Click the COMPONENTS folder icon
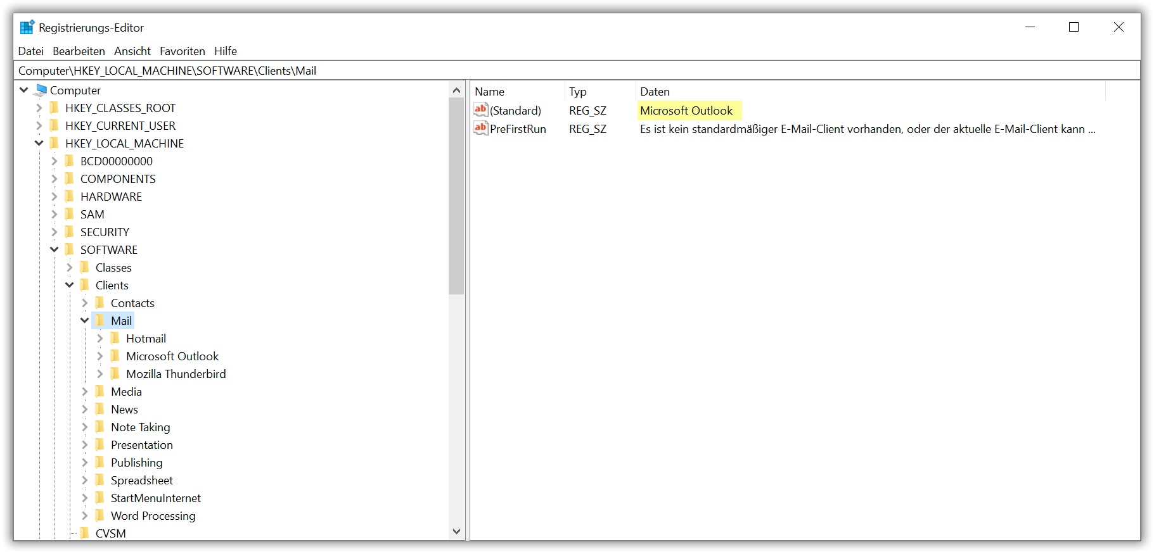The image size is (1154, 554). click(x=69, y=179)
